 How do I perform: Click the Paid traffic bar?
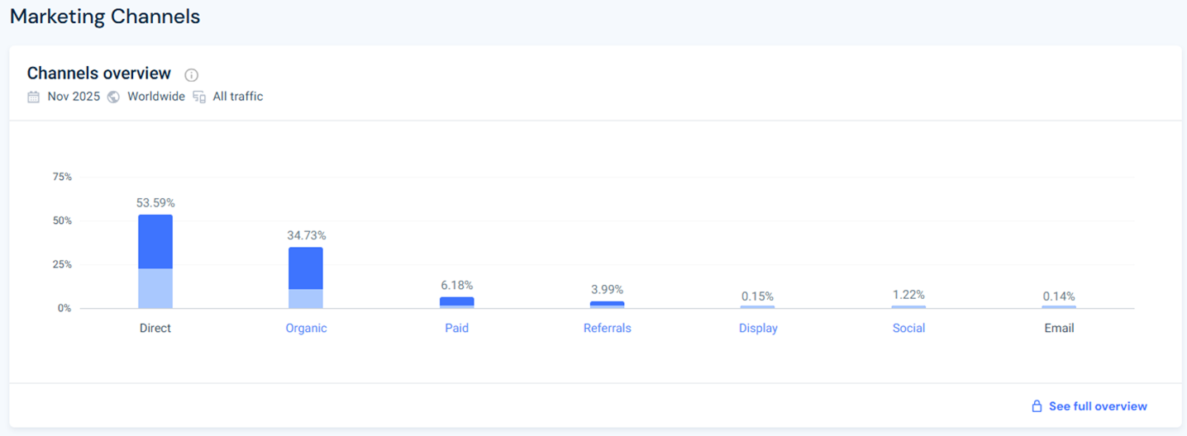(456, 302)
